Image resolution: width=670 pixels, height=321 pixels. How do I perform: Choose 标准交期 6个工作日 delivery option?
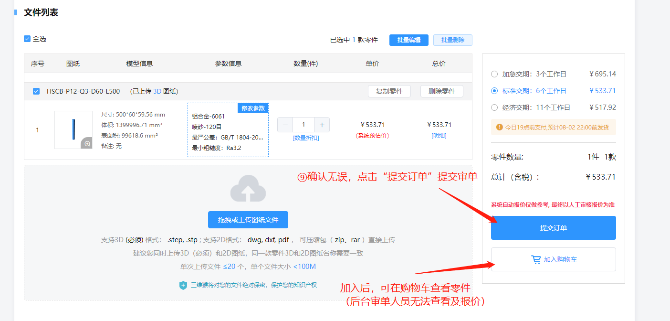point(494,91)
